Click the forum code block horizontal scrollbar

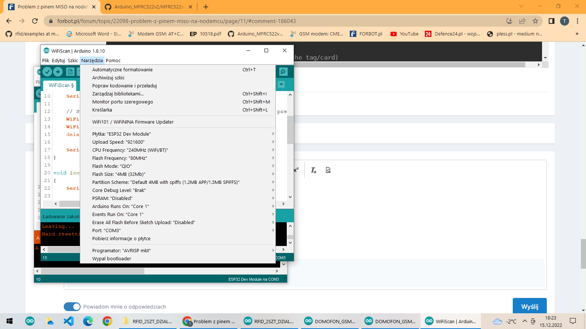[x=409, y=65]
